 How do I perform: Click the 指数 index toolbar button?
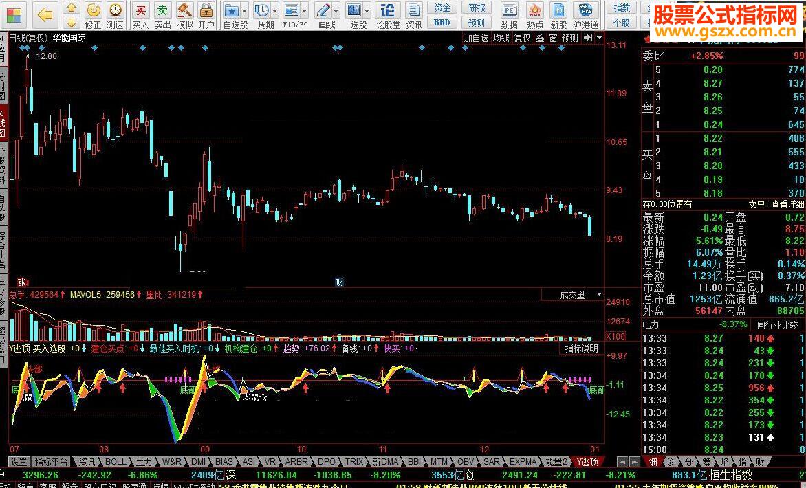(622, 8)
